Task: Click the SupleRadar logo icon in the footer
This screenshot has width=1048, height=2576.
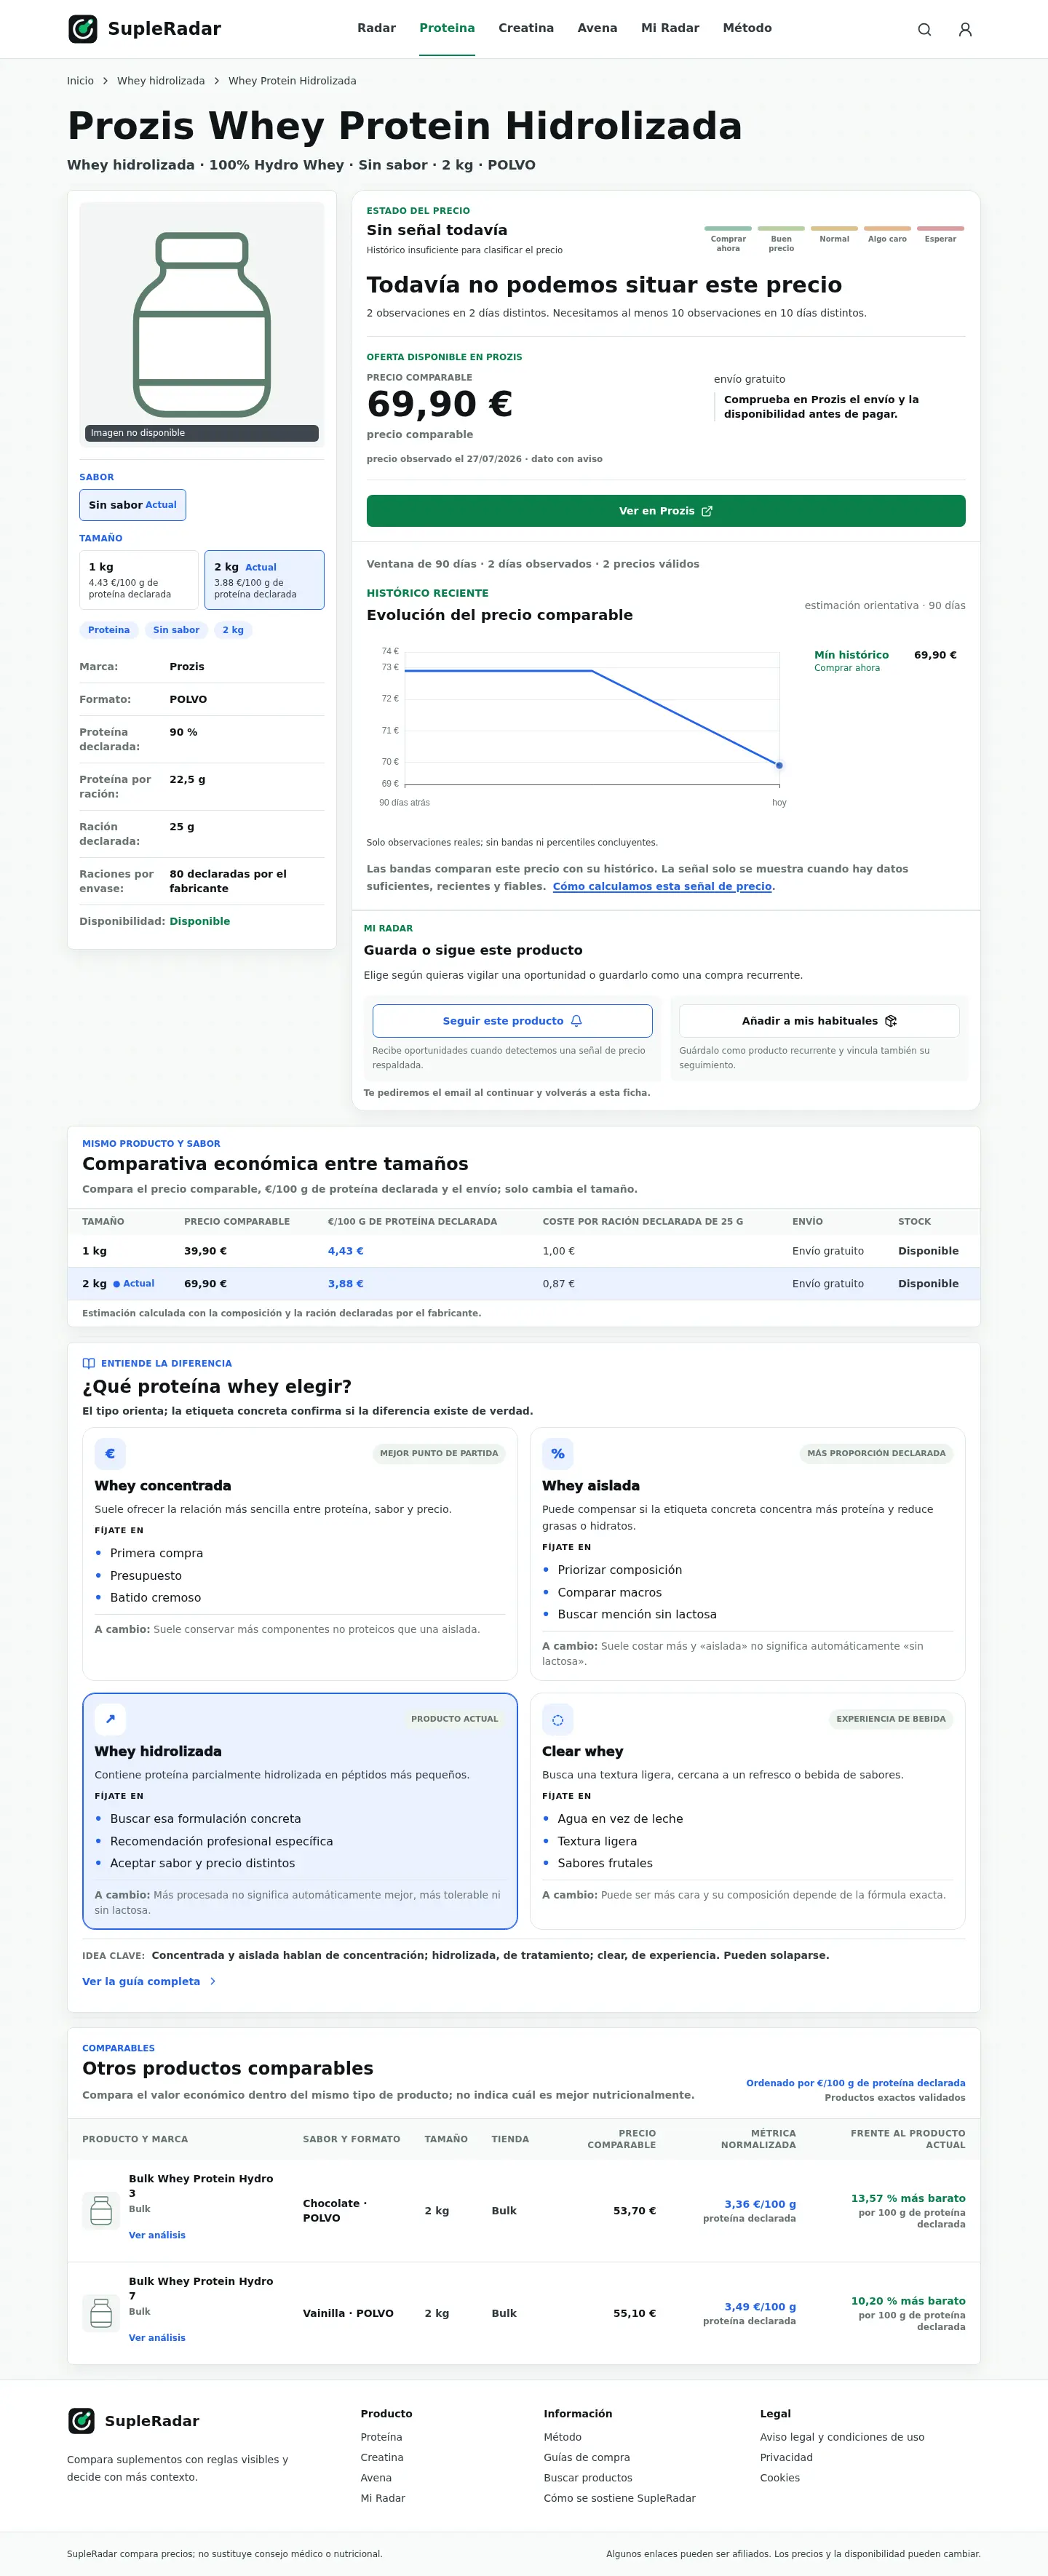Action: pyautogui.click(x=81, y=2420)
